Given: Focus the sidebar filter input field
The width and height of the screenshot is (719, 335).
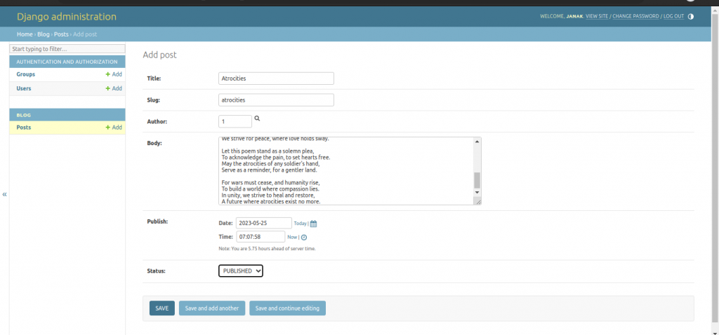Looking at the screenshot, I should tap(67, 48).
